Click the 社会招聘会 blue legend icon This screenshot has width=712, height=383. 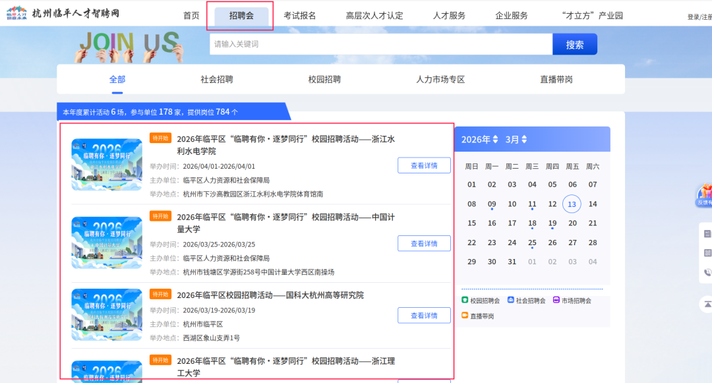pyautogui.click(x=510, y=301)
